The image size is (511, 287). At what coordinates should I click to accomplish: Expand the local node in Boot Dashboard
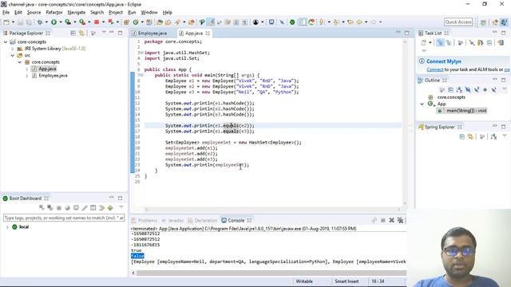click(x=7, y=227)
